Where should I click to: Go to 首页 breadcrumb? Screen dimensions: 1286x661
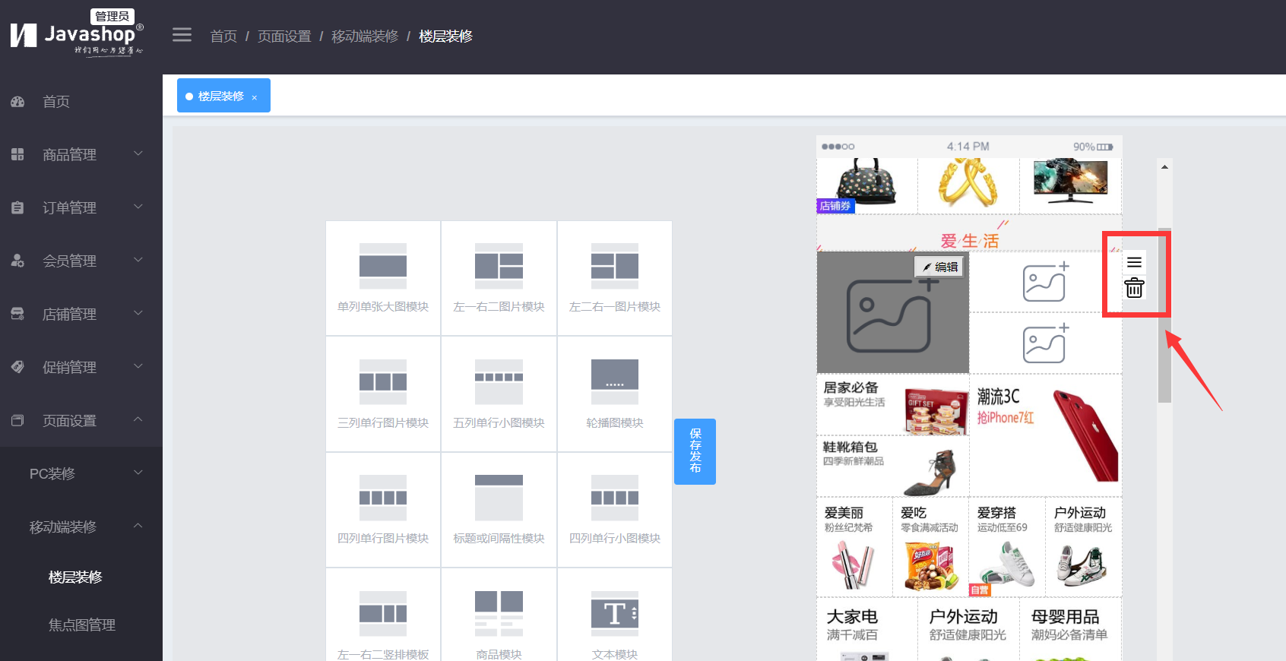[x=223, y=36]
